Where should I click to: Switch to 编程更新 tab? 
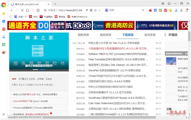click(x=83, y=35)
